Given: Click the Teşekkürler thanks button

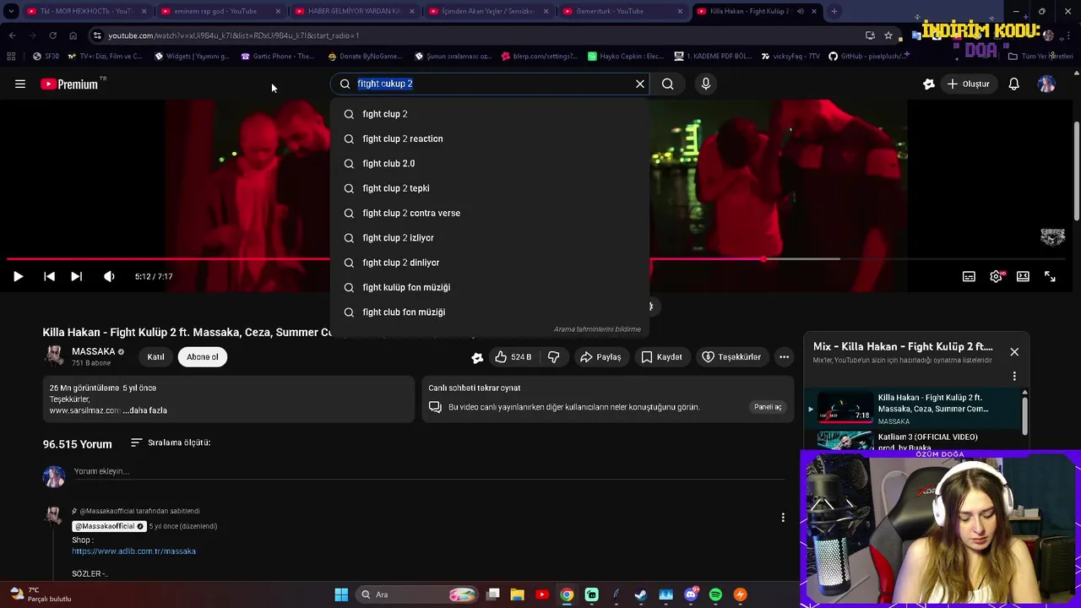Looking at the screenshot, I should (731, 357).
